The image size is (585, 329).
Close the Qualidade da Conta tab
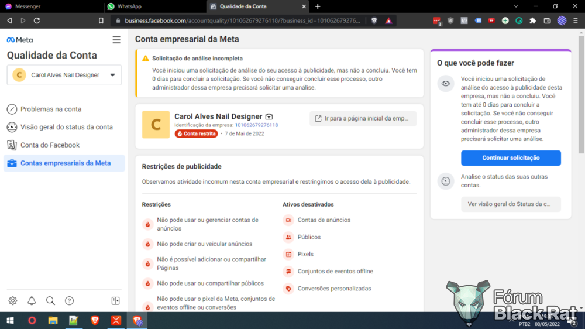click(304, 6)
